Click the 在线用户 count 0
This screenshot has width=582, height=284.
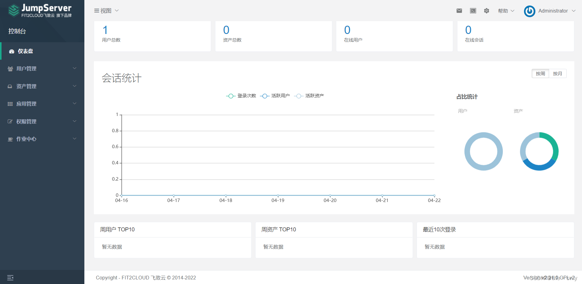coord(347,30)
